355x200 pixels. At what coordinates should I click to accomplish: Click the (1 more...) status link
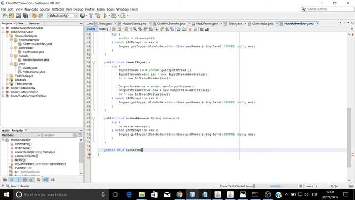(x=310, y=186)
